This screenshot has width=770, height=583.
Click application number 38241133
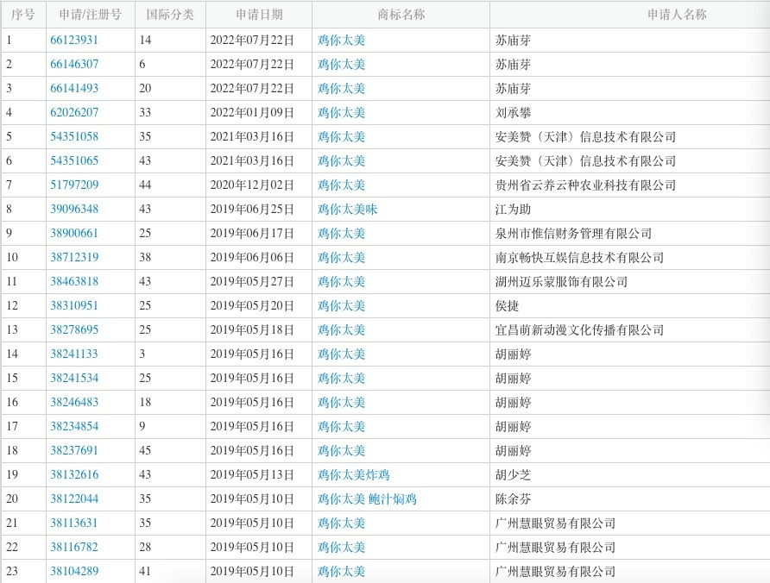click(74, 354)
